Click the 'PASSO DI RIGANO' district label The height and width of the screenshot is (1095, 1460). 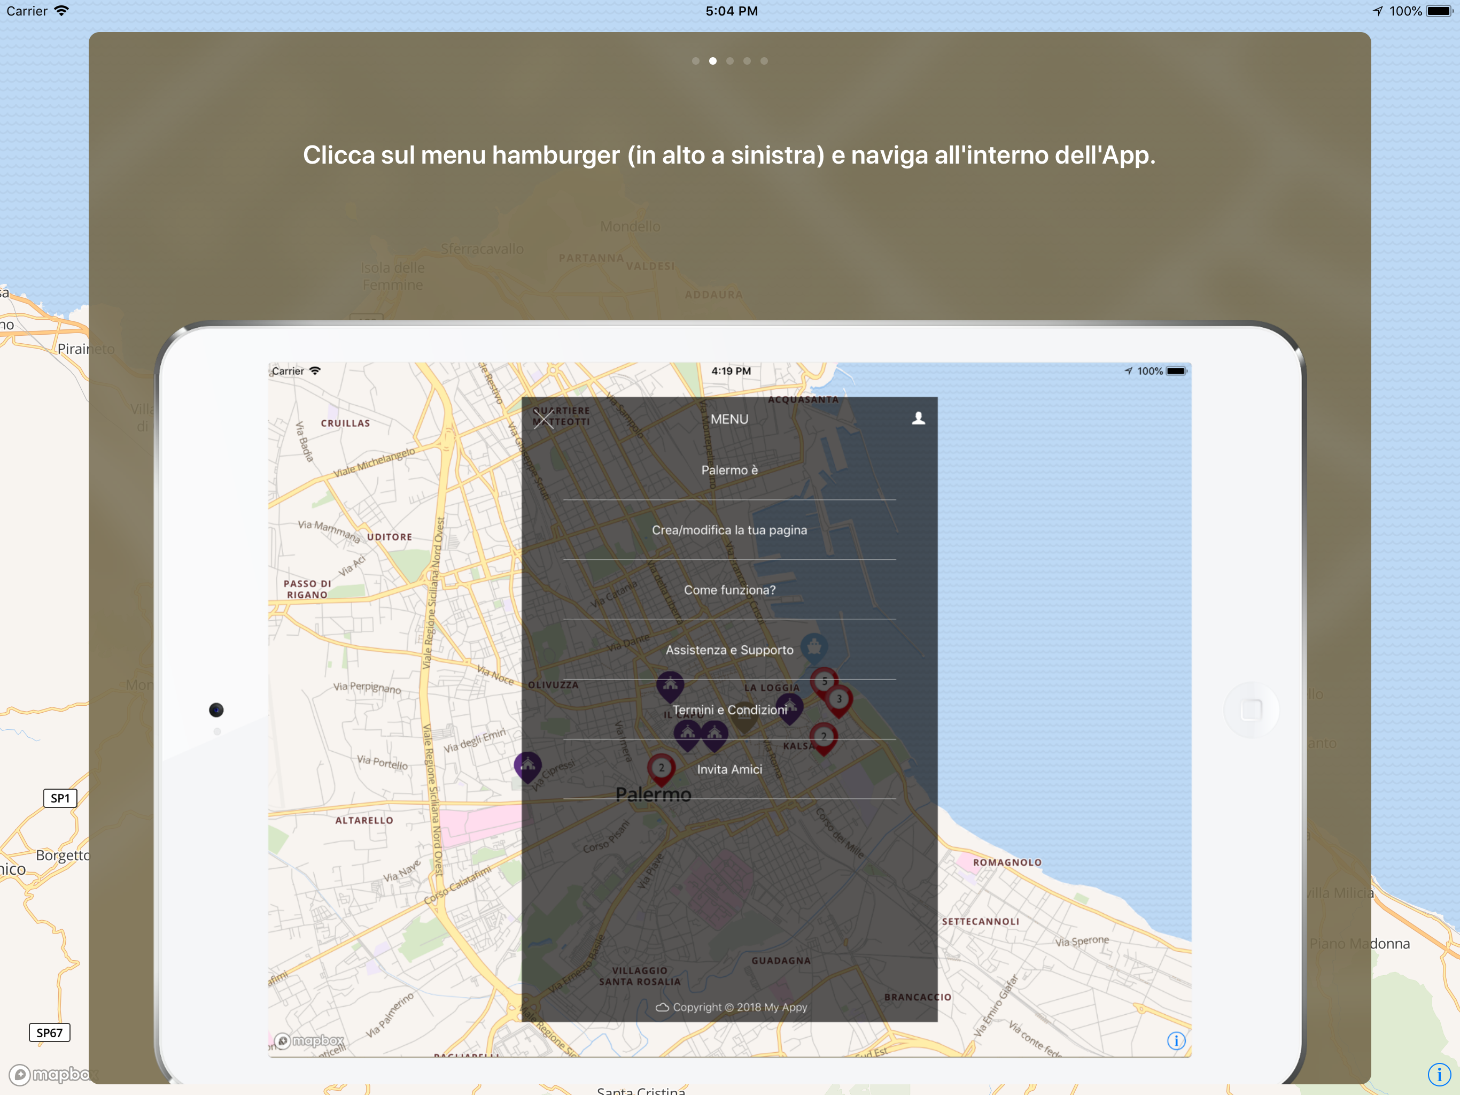point(307,589)
